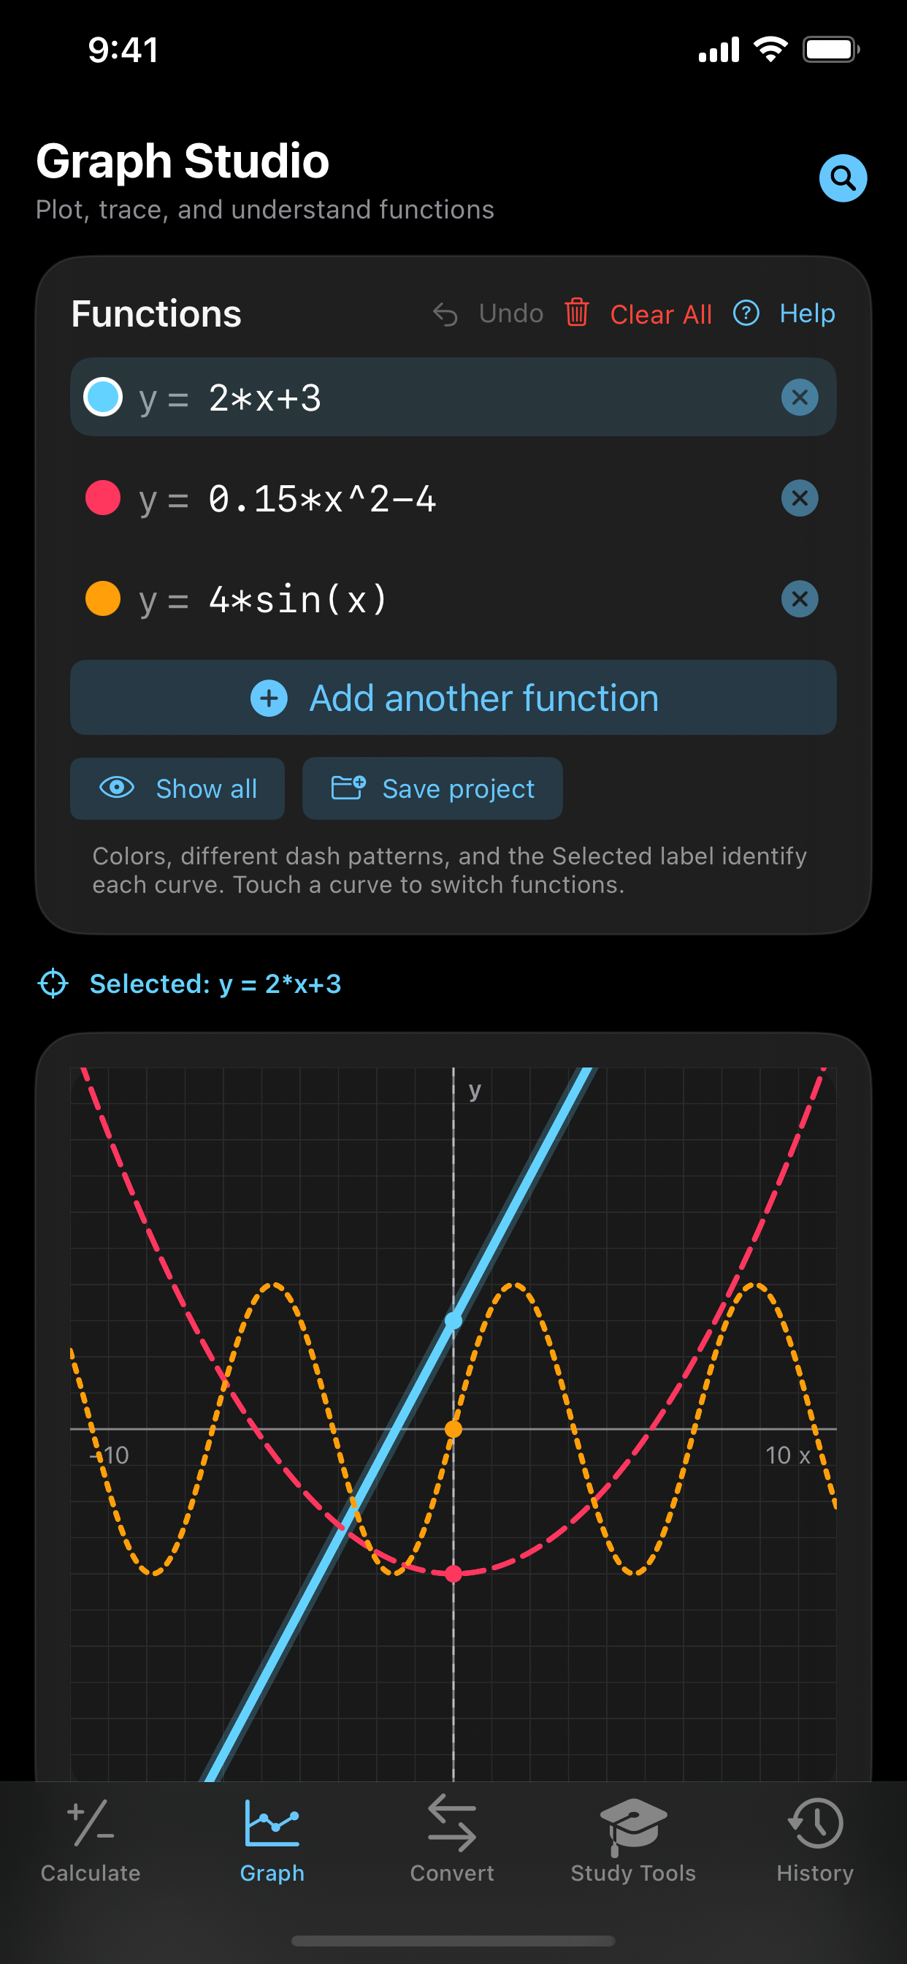This screenshot has width=907, height=1964.
Task: Save project
Action: coord(432,788)
